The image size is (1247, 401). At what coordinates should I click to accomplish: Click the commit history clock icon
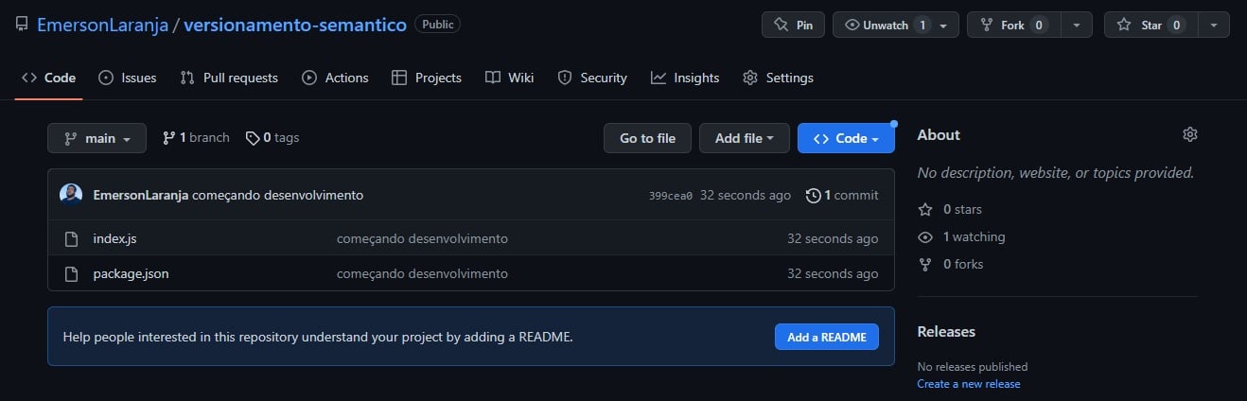point(813,195)
